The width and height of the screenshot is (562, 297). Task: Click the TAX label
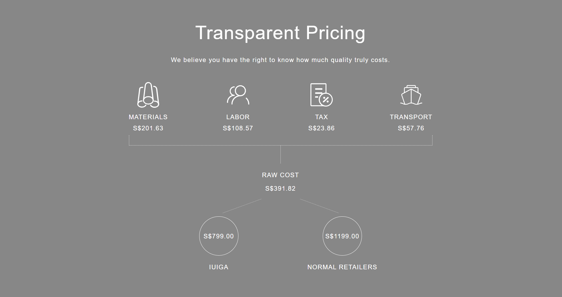321,117
